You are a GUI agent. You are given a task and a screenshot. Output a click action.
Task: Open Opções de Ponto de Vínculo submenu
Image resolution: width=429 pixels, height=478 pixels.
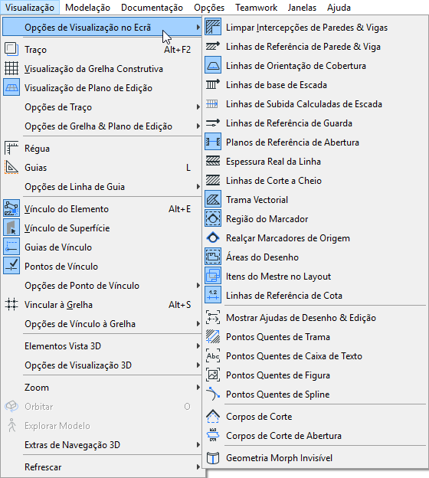(x=102, y=286)
